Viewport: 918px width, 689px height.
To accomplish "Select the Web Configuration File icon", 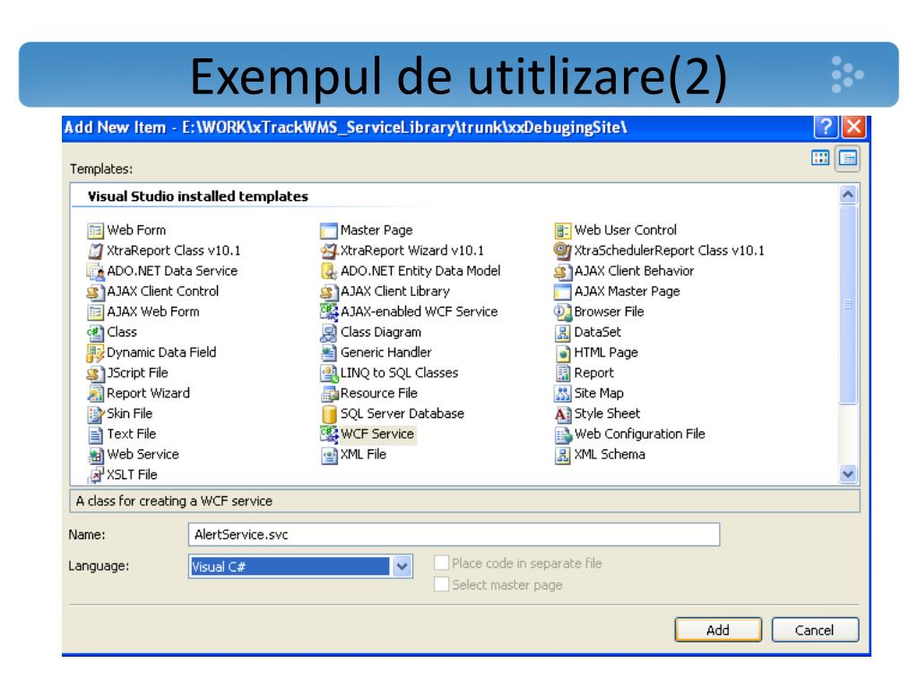I will 563,435.
